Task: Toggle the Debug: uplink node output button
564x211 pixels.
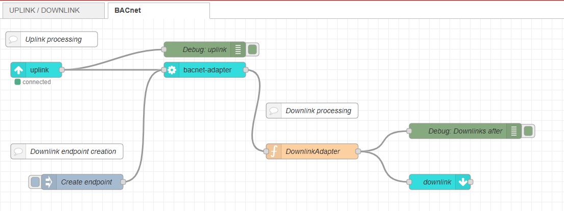Action: (x=252, y=49)
